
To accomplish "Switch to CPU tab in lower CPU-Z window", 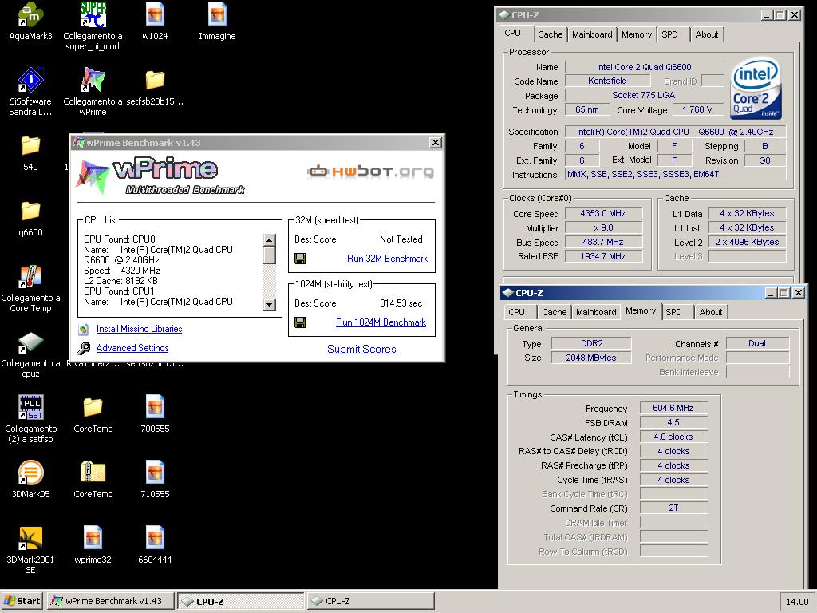I will [517, 312].
